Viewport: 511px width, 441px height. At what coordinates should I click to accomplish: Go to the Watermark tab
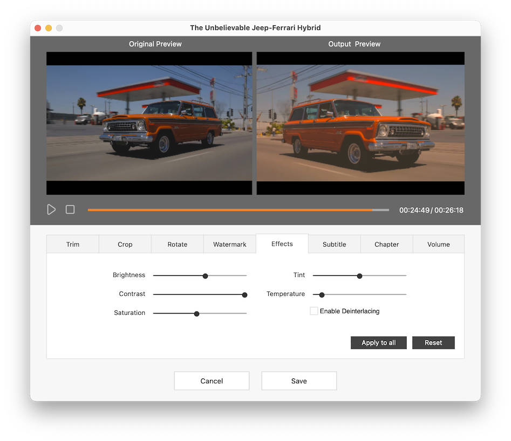coord(230,245)
